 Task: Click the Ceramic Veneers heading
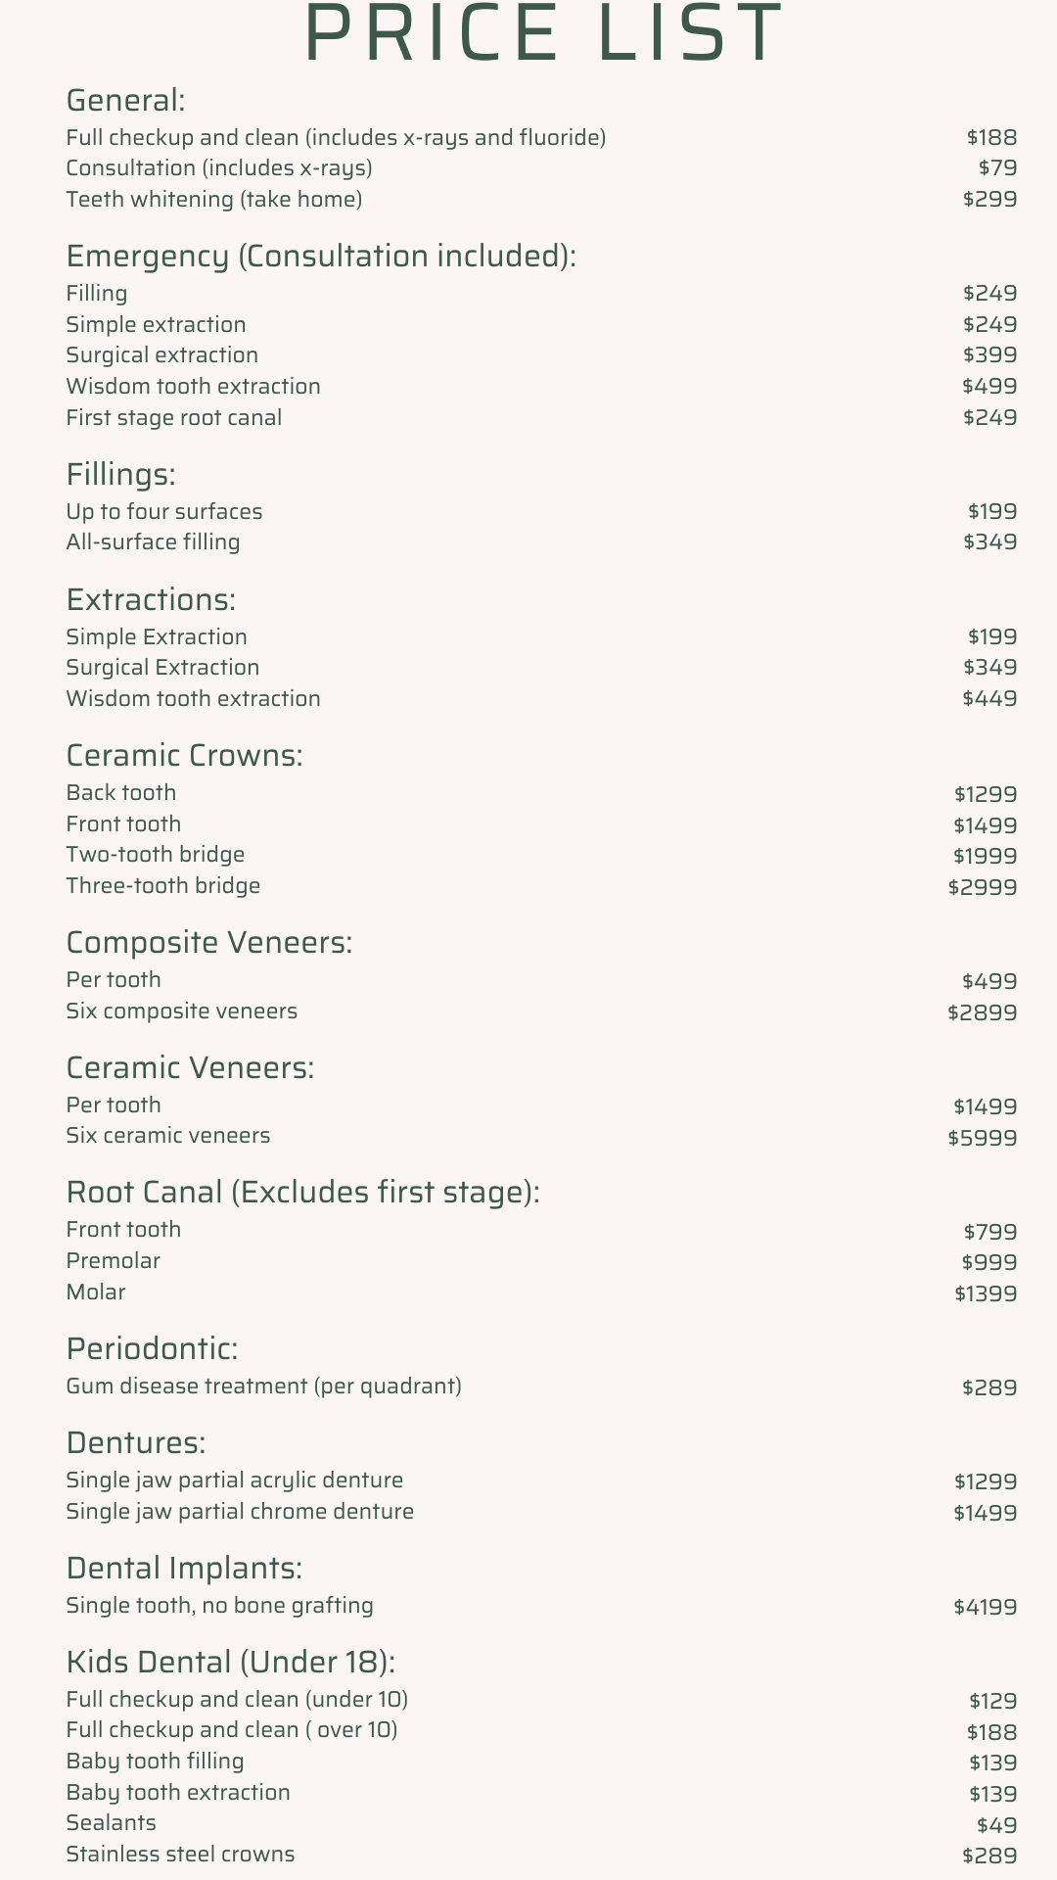pyautogui.click(x=190, y=1067)
